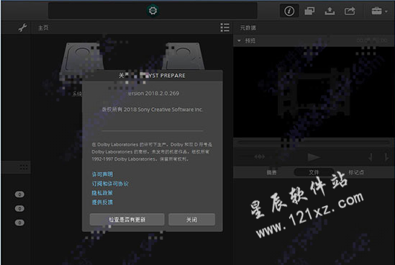Click the 检查是否有更新 button
Screen dimensions: 395x265
[127, 220]
